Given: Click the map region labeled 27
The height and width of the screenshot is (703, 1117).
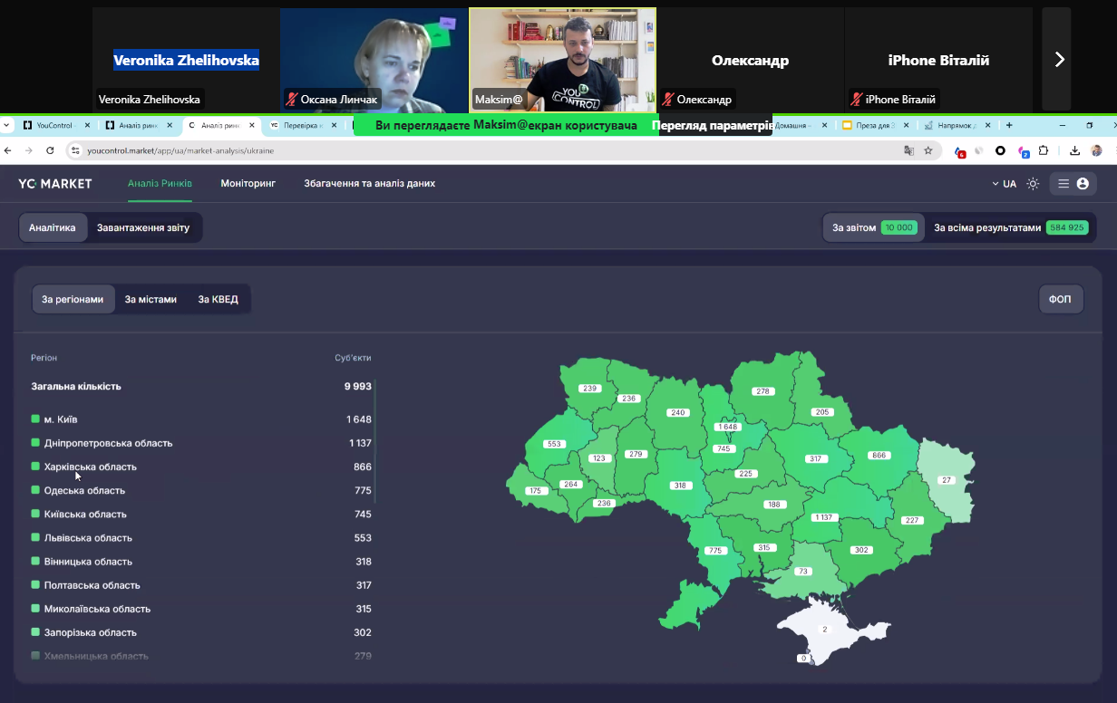Looking at the screenshot, I should tap(947, 480).
